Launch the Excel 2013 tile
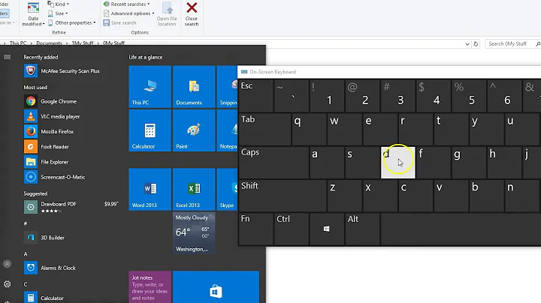541x303 pixels. pos(194,189)
